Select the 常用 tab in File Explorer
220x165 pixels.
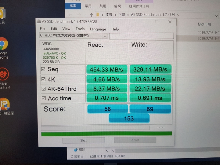click(88, 6)
